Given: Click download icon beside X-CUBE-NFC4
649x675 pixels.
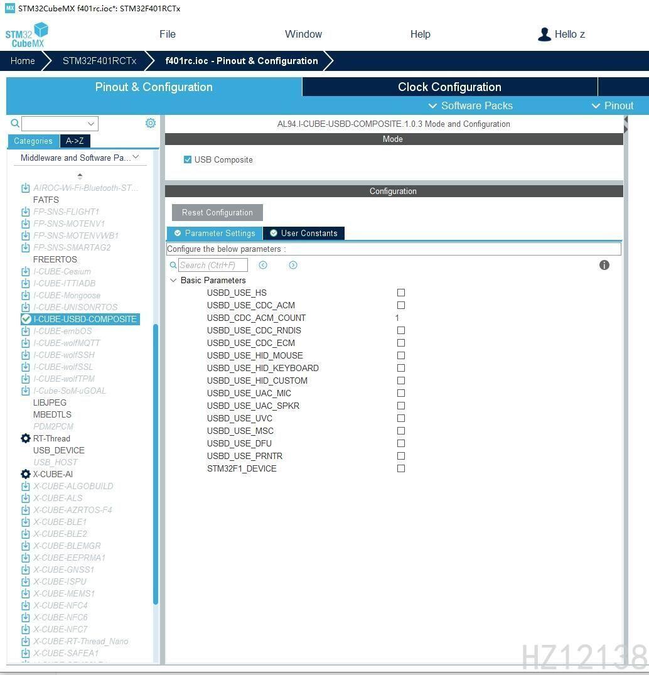Looking at the screenshot, I should 25,606.
